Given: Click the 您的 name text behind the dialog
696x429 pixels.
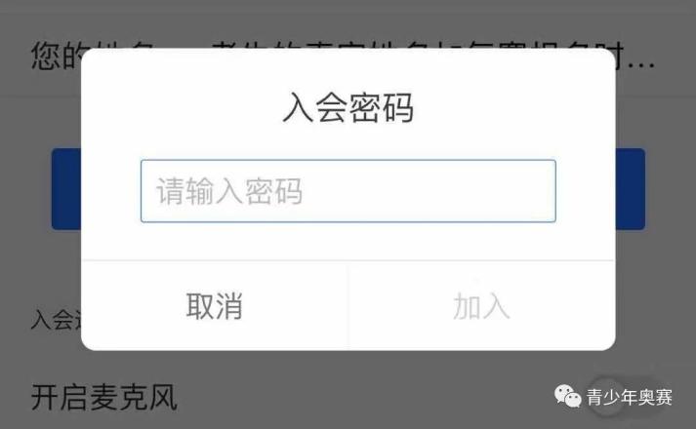Looking at the screenshot, I should click(57, 56).
